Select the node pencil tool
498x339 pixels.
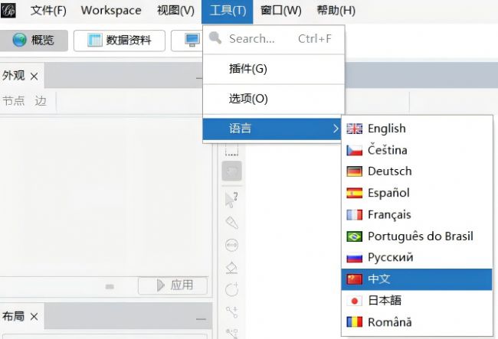232,223
